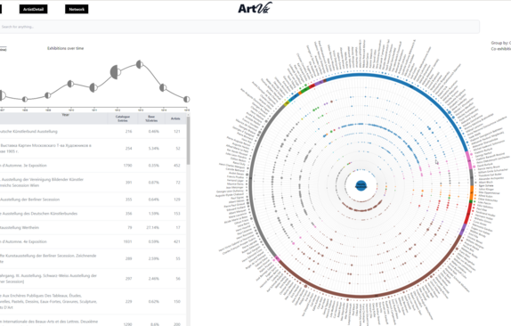Select the peak 1913 marker on the timeline
This screenshot has height=326, width=511.
[x=140, y=64]
